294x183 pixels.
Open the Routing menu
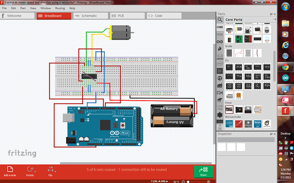(60, 8)
